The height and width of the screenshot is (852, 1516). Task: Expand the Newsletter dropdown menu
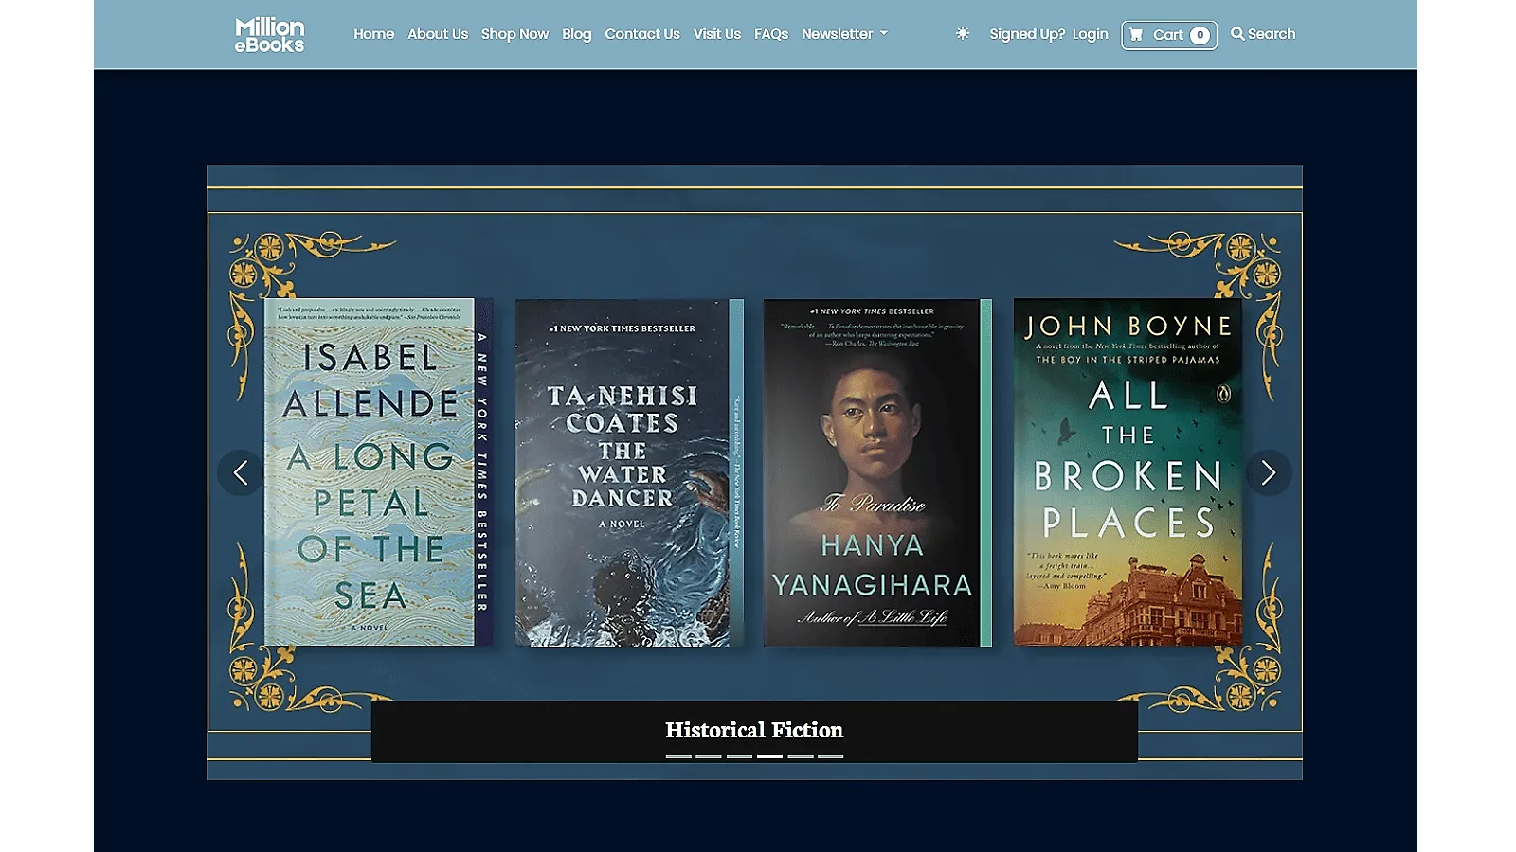point(844,34)
